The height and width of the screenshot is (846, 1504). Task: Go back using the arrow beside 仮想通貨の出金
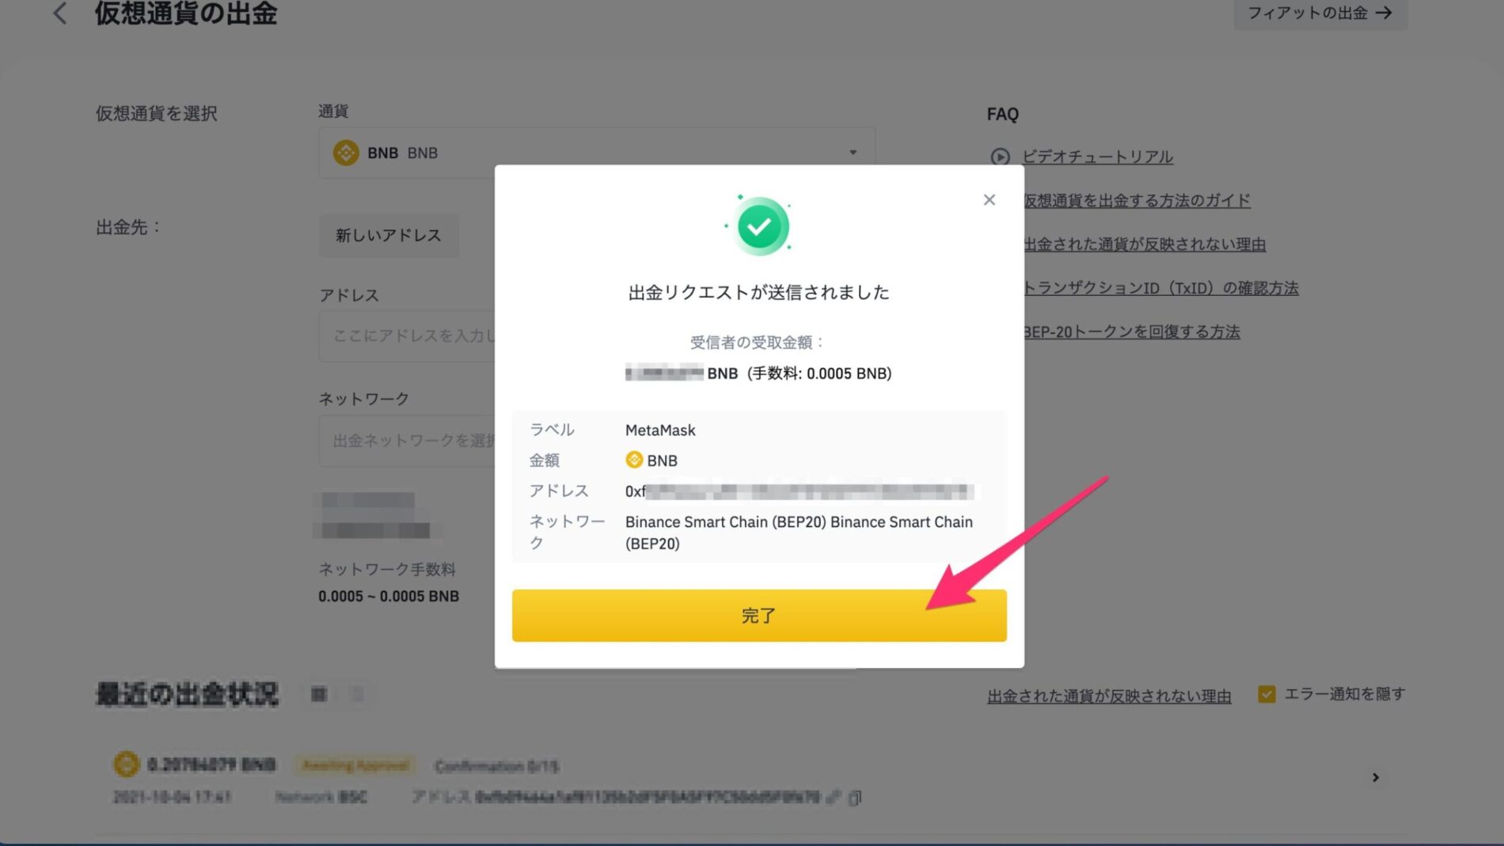pyautogui.click(x=60, y=13)
